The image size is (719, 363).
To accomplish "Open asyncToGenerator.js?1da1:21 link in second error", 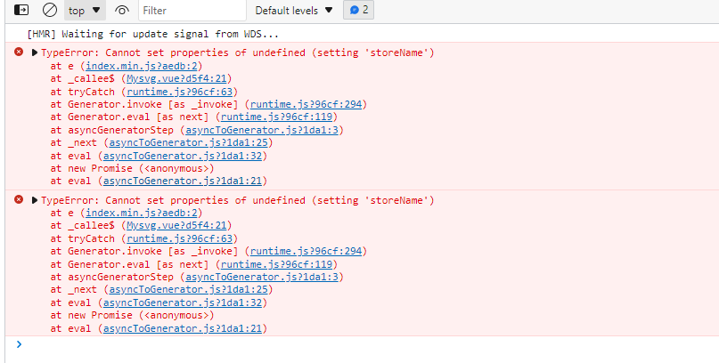I will pos(183,328).
